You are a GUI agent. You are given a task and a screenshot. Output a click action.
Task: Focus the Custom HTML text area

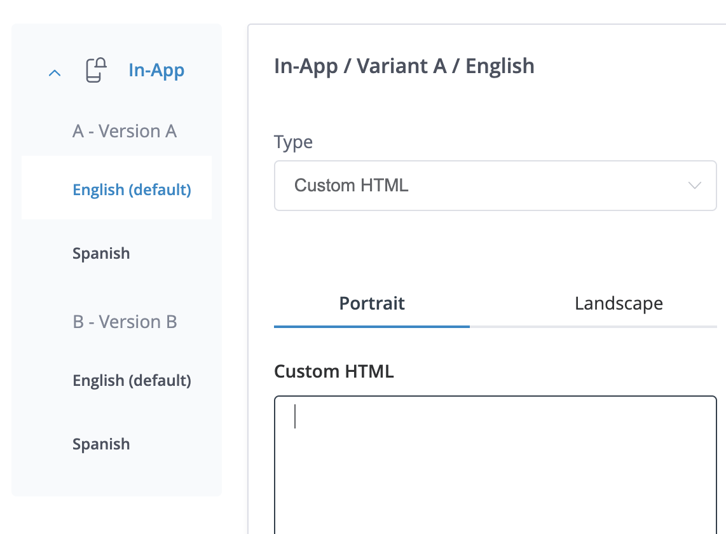(x=495, y=464)
